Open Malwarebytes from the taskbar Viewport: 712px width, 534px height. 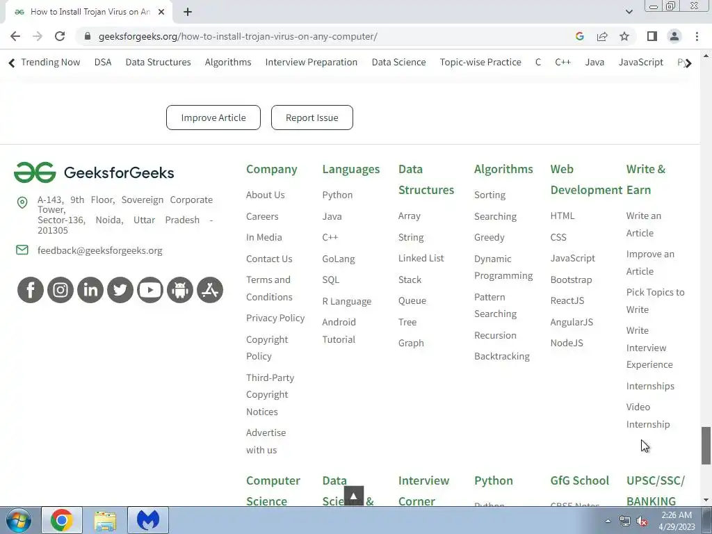pyautogui.click(x=148, y=520)
